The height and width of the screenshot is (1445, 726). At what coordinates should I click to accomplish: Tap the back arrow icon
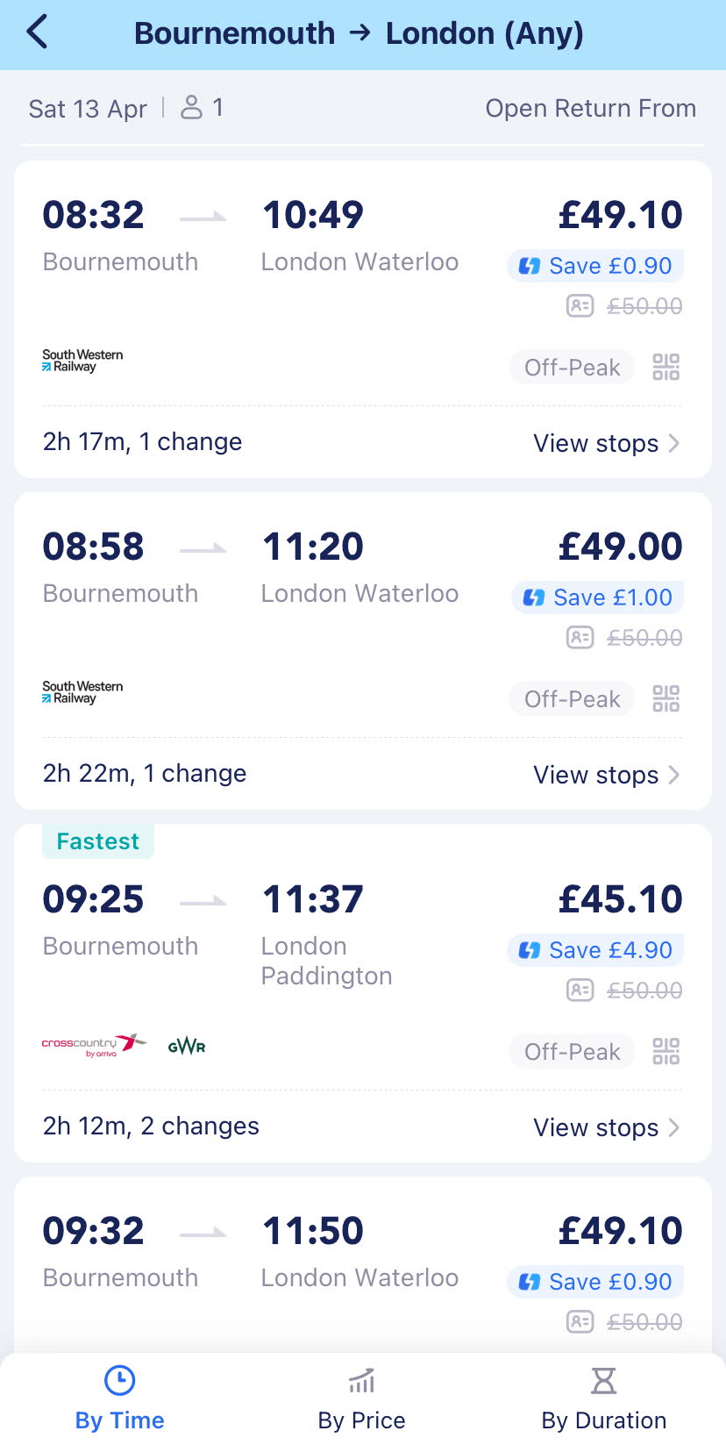tap(38, 33)
